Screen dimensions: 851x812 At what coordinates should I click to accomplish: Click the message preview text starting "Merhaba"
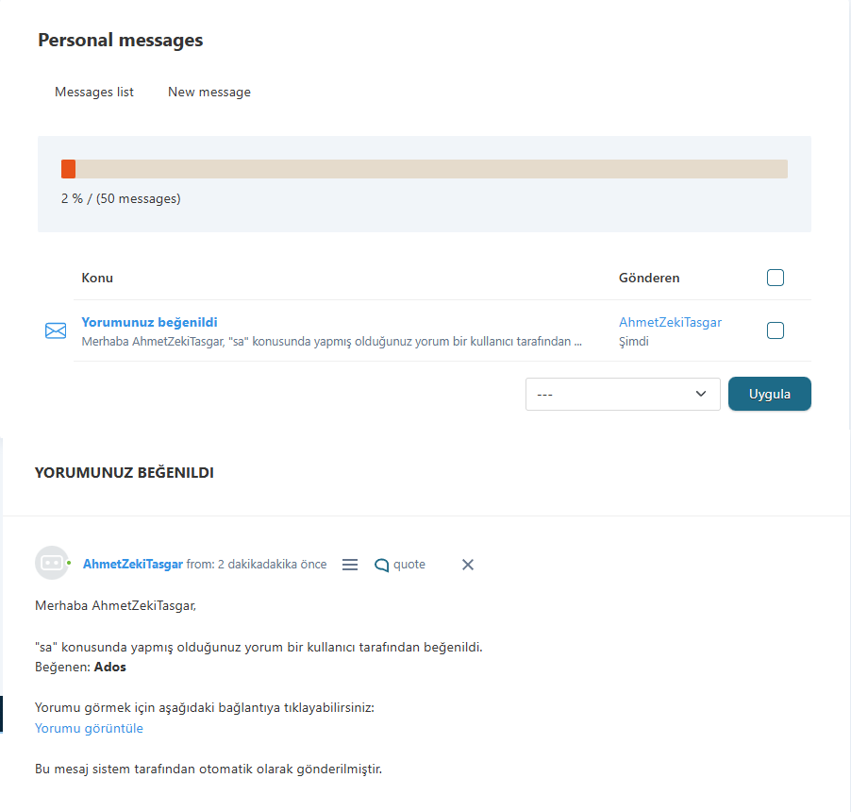330,342
